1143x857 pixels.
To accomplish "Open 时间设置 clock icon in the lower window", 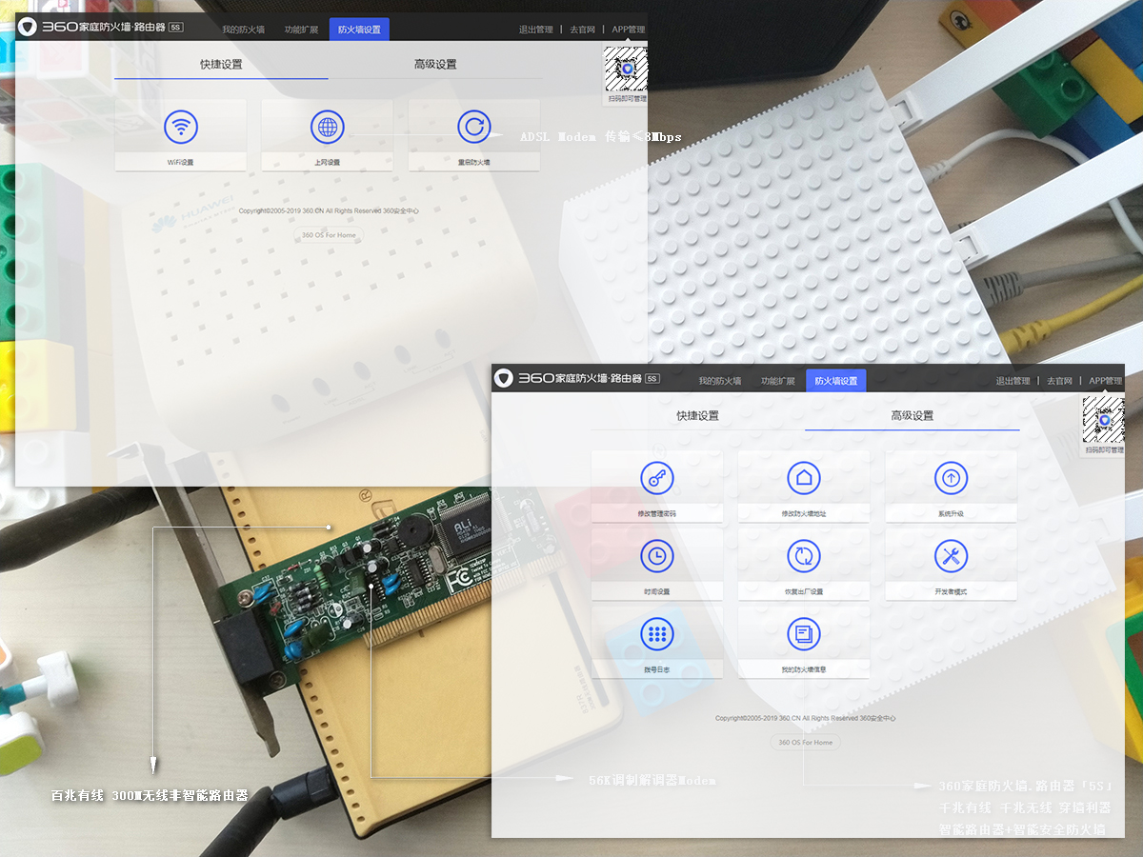I will [x=657, y=555].
